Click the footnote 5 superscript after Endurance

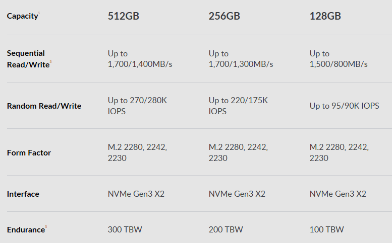46,227
